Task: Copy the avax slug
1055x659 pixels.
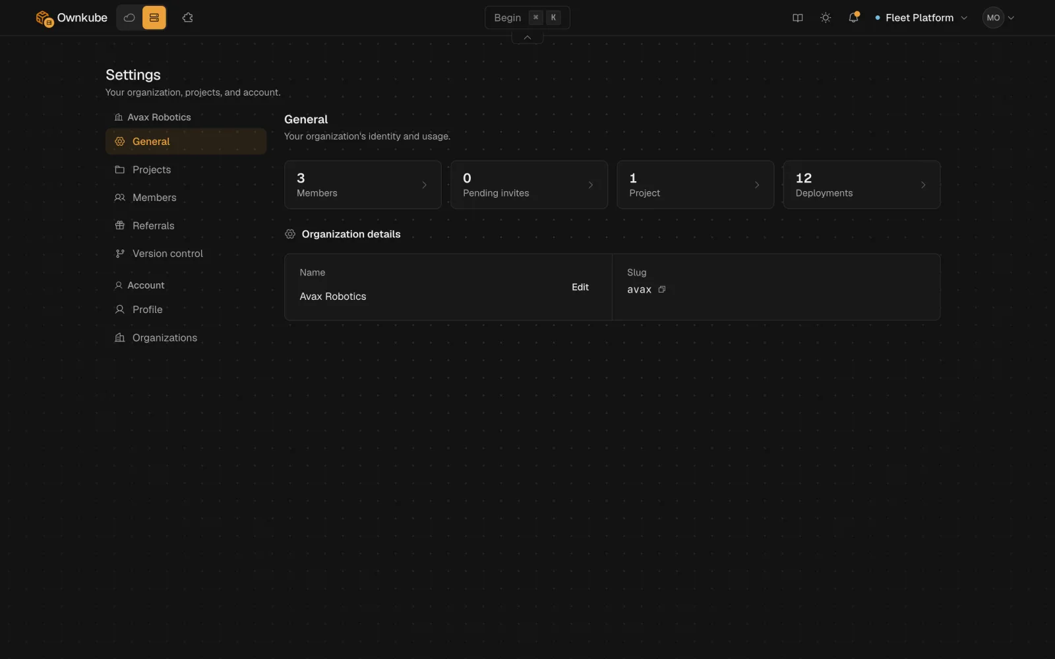Action: tap(662, 289)
